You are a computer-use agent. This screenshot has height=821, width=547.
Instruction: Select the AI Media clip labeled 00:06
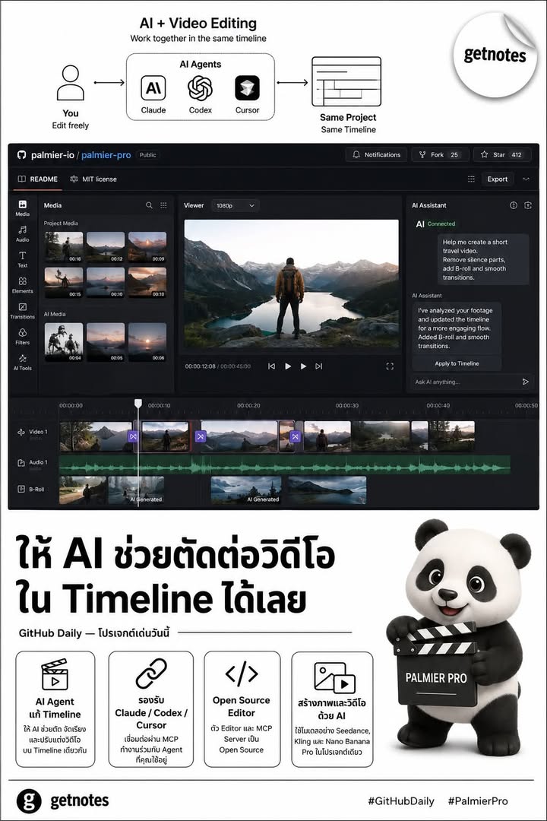coord(147,342)
